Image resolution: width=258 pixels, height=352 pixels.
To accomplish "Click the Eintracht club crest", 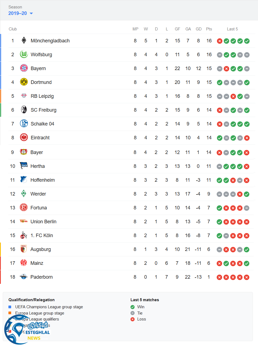I will tap(24, 137).
